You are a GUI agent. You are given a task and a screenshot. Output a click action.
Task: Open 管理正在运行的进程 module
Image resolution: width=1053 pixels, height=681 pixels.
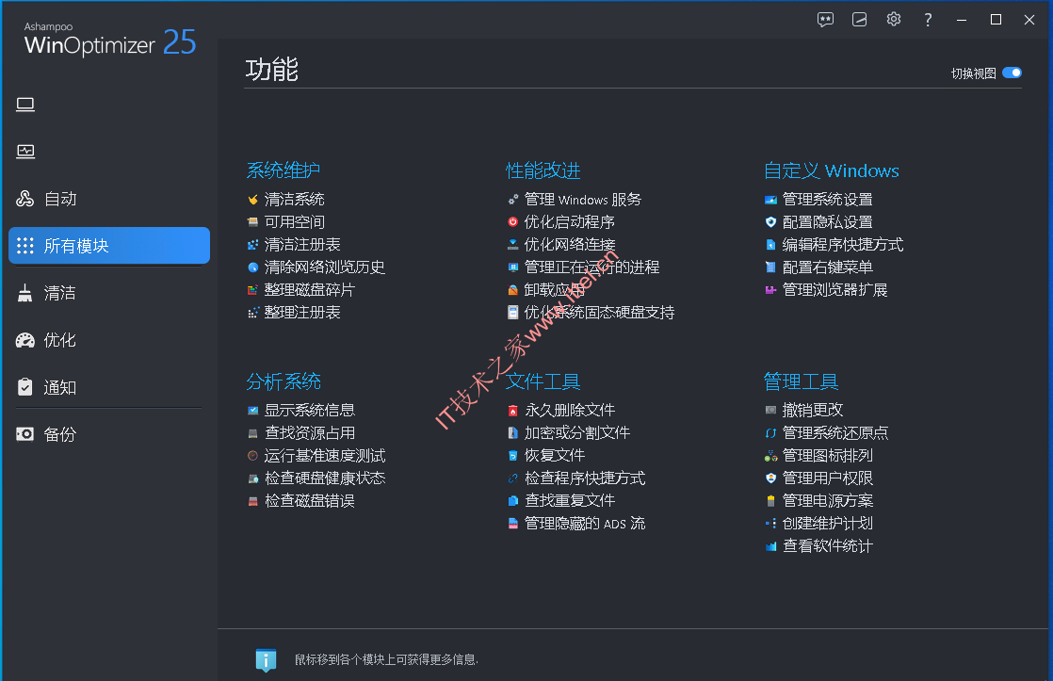click(591, 268)
